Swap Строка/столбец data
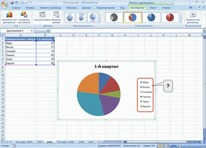206x148 pixels. click(x=42, y=16)
